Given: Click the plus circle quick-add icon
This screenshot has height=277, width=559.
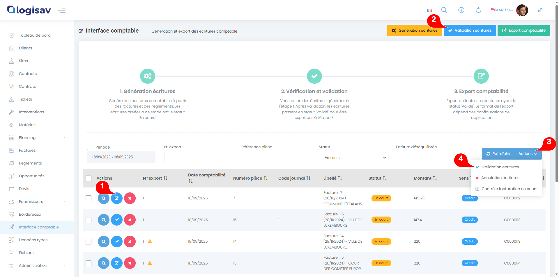Looking at the screenshot, I should [x=461, y=10].
